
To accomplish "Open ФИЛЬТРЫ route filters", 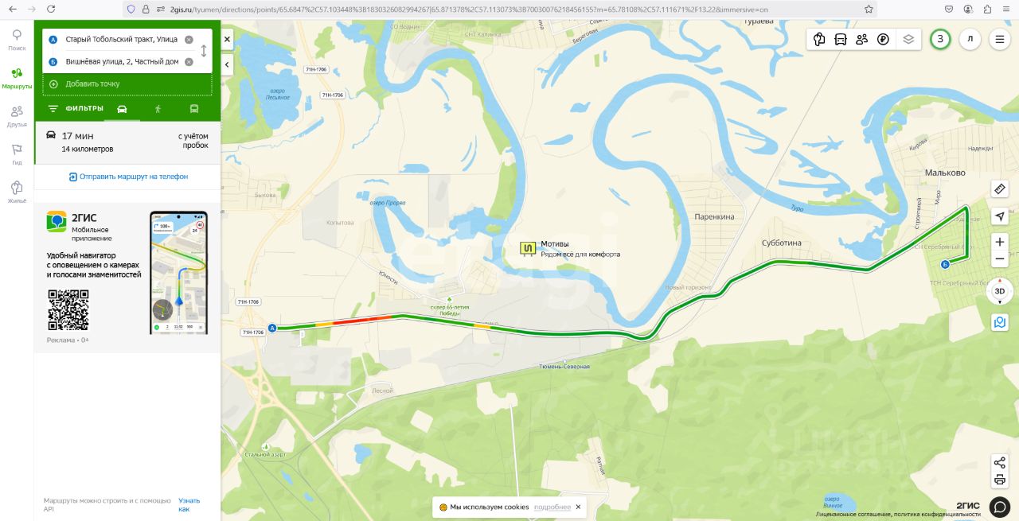I will tap(76, 109).
